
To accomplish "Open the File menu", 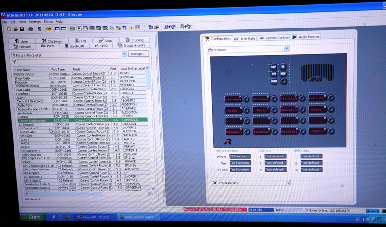I will [x=5, y=22].
